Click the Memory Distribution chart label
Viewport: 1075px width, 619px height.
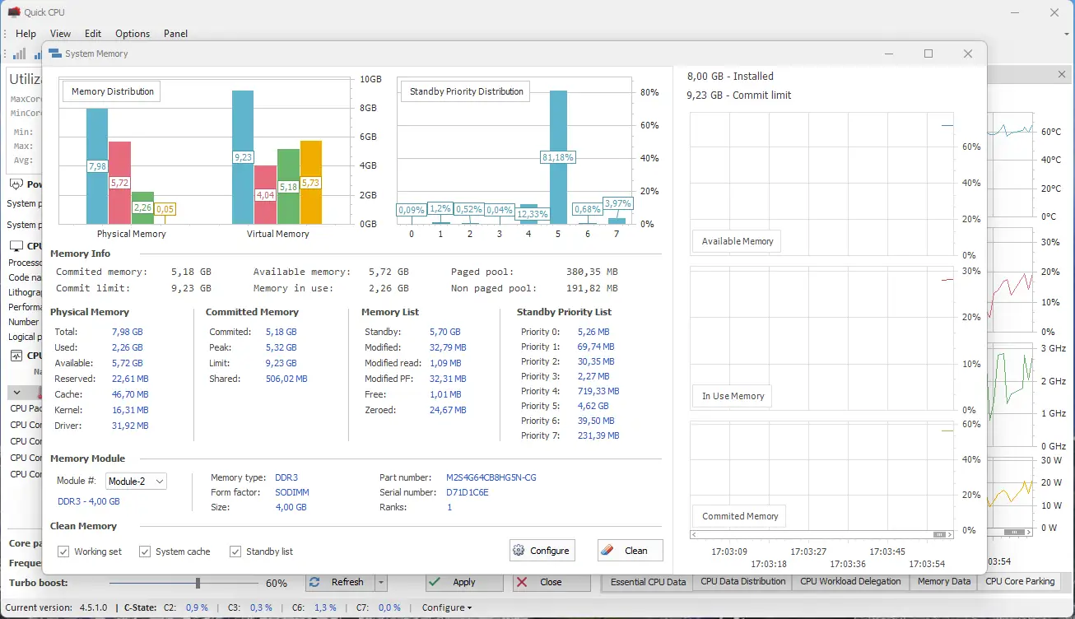[x=112, y=91]
